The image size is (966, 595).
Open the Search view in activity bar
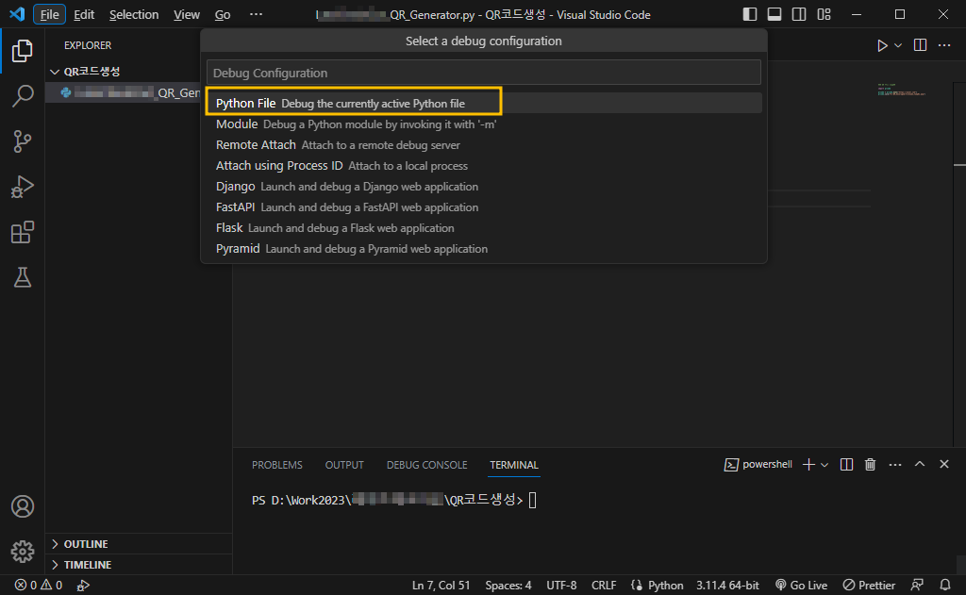tap(23, 96)
